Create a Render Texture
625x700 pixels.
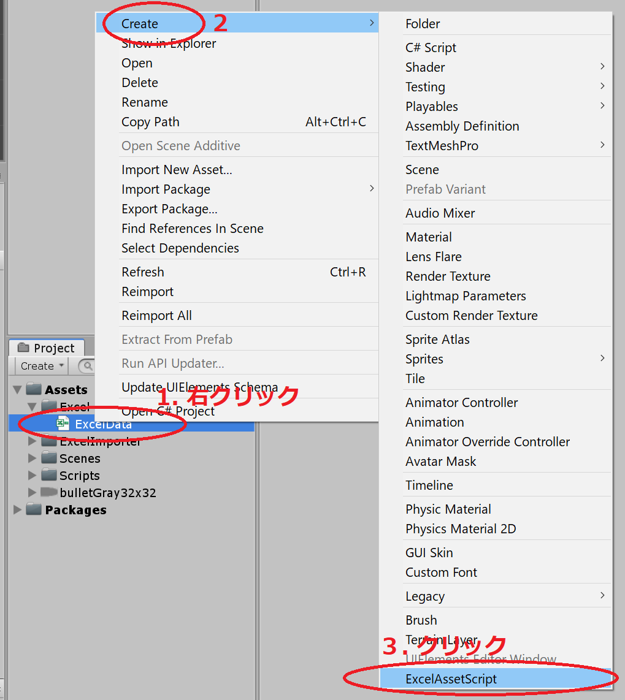tap(496, 276)
